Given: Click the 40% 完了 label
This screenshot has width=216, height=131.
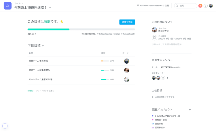Looking at the screenshot, I should (32, 34).
